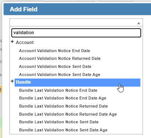
Task: Pick Account Validation Notice Sent Date
Action: coord(55,66)
